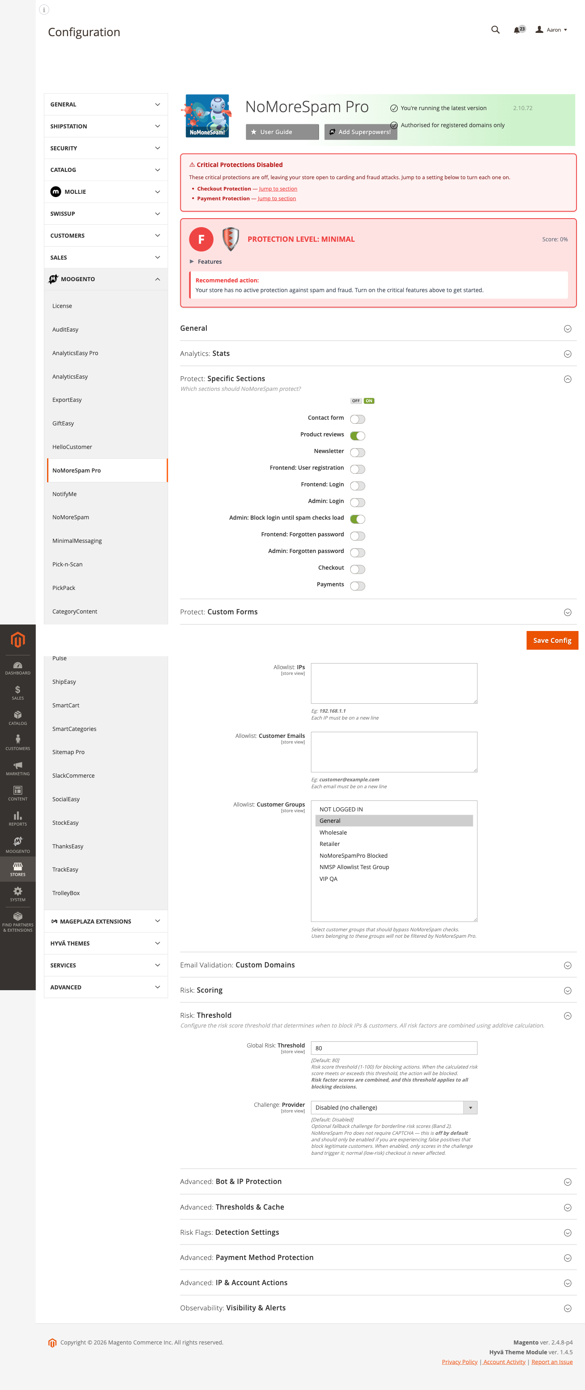Enable Payments protection toggle

pyautogui.click(x=357, y=586)
